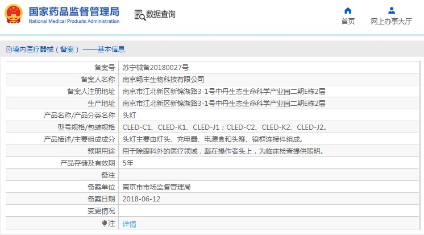Viewport: 424px width, 235px height.
Task: Open the 详情 link
Action: pos(130,224)
